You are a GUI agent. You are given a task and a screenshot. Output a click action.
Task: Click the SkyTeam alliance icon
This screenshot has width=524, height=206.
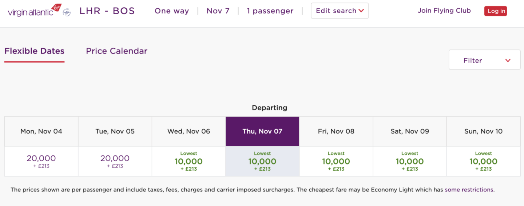point(67,13)
